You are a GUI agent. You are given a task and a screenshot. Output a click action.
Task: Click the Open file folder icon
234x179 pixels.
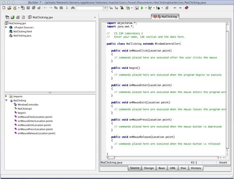pyautogui.click(x=9, y=8)
